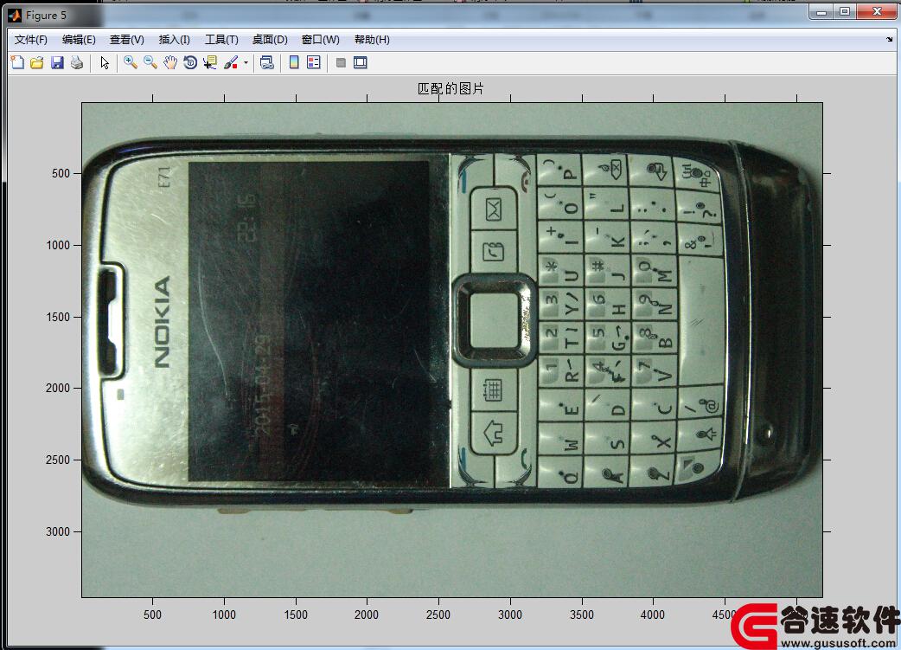Select the Brush data tool
Screen dimensions: 901x650
231,62
